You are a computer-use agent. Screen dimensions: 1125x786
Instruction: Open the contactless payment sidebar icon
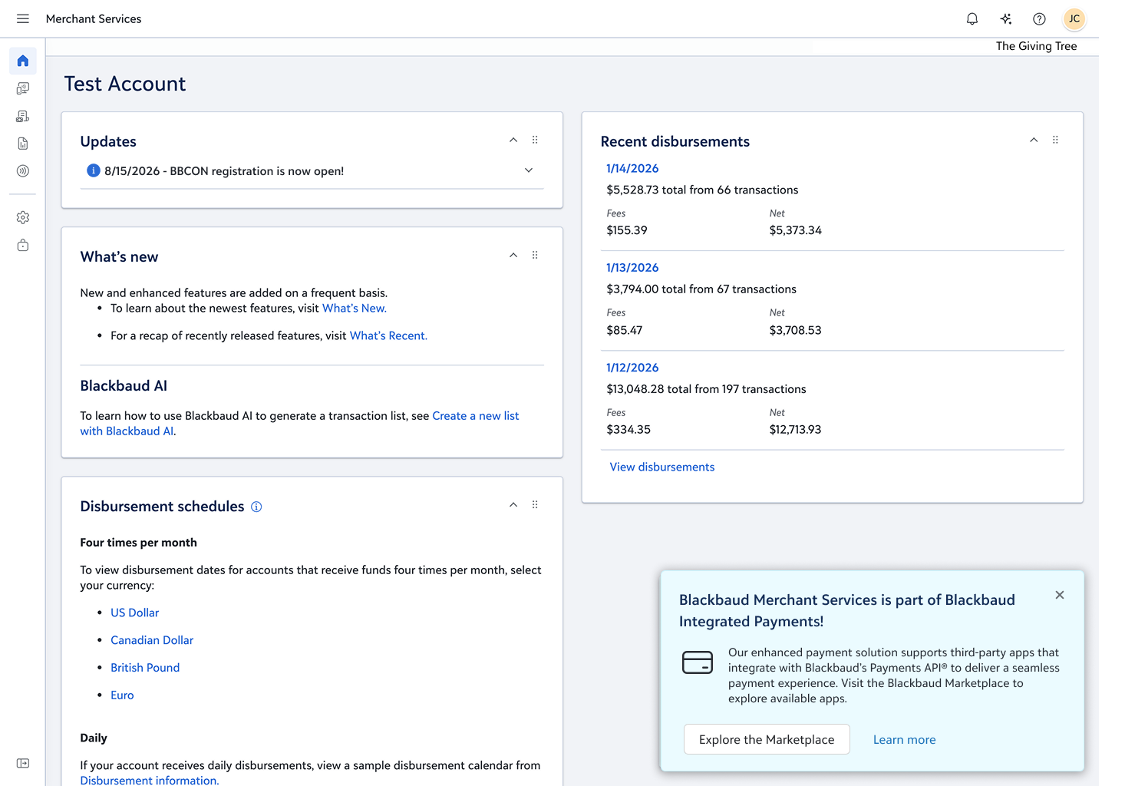[23, 171]
